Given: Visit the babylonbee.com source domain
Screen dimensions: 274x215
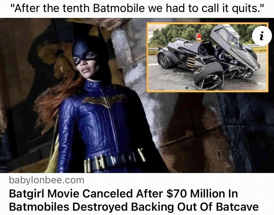Looking at the screenshot, I should click(47, 180).
